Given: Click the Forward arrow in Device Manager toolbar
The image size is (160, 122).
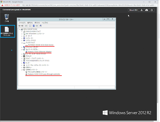Looking at the screenshot, I should 22,26.
